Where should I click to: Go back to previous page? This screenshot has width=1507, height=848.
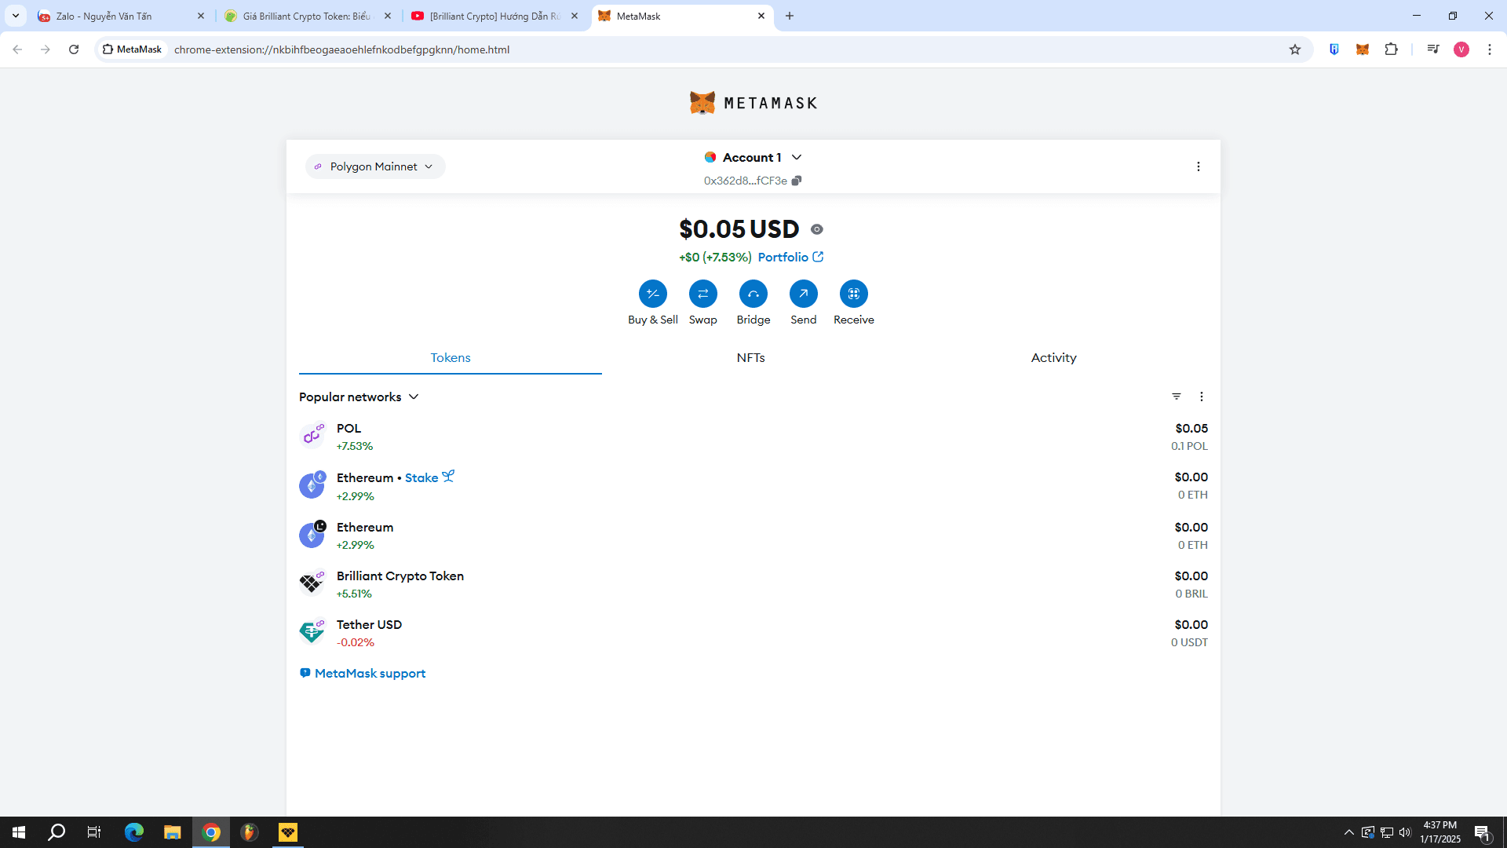tap(17, 49)
